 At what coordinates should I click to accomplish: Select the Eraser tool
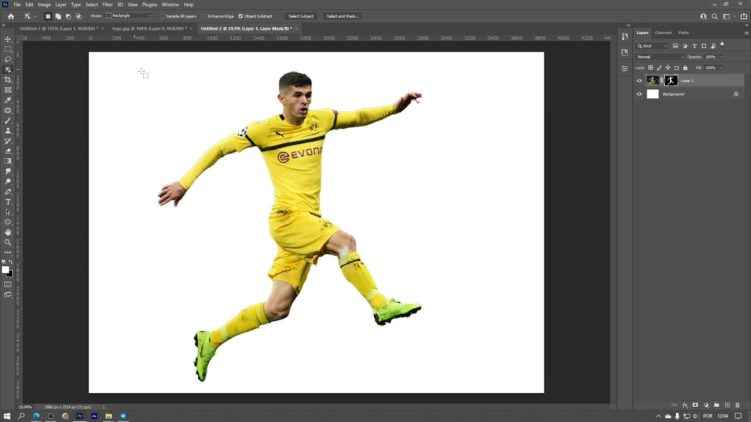8,151
